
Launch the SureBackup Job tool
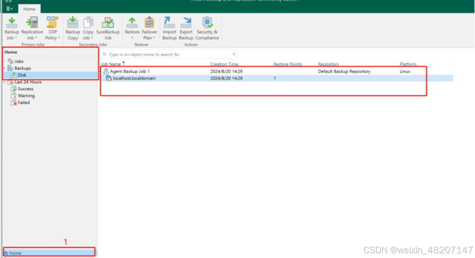tap(108, 28)
